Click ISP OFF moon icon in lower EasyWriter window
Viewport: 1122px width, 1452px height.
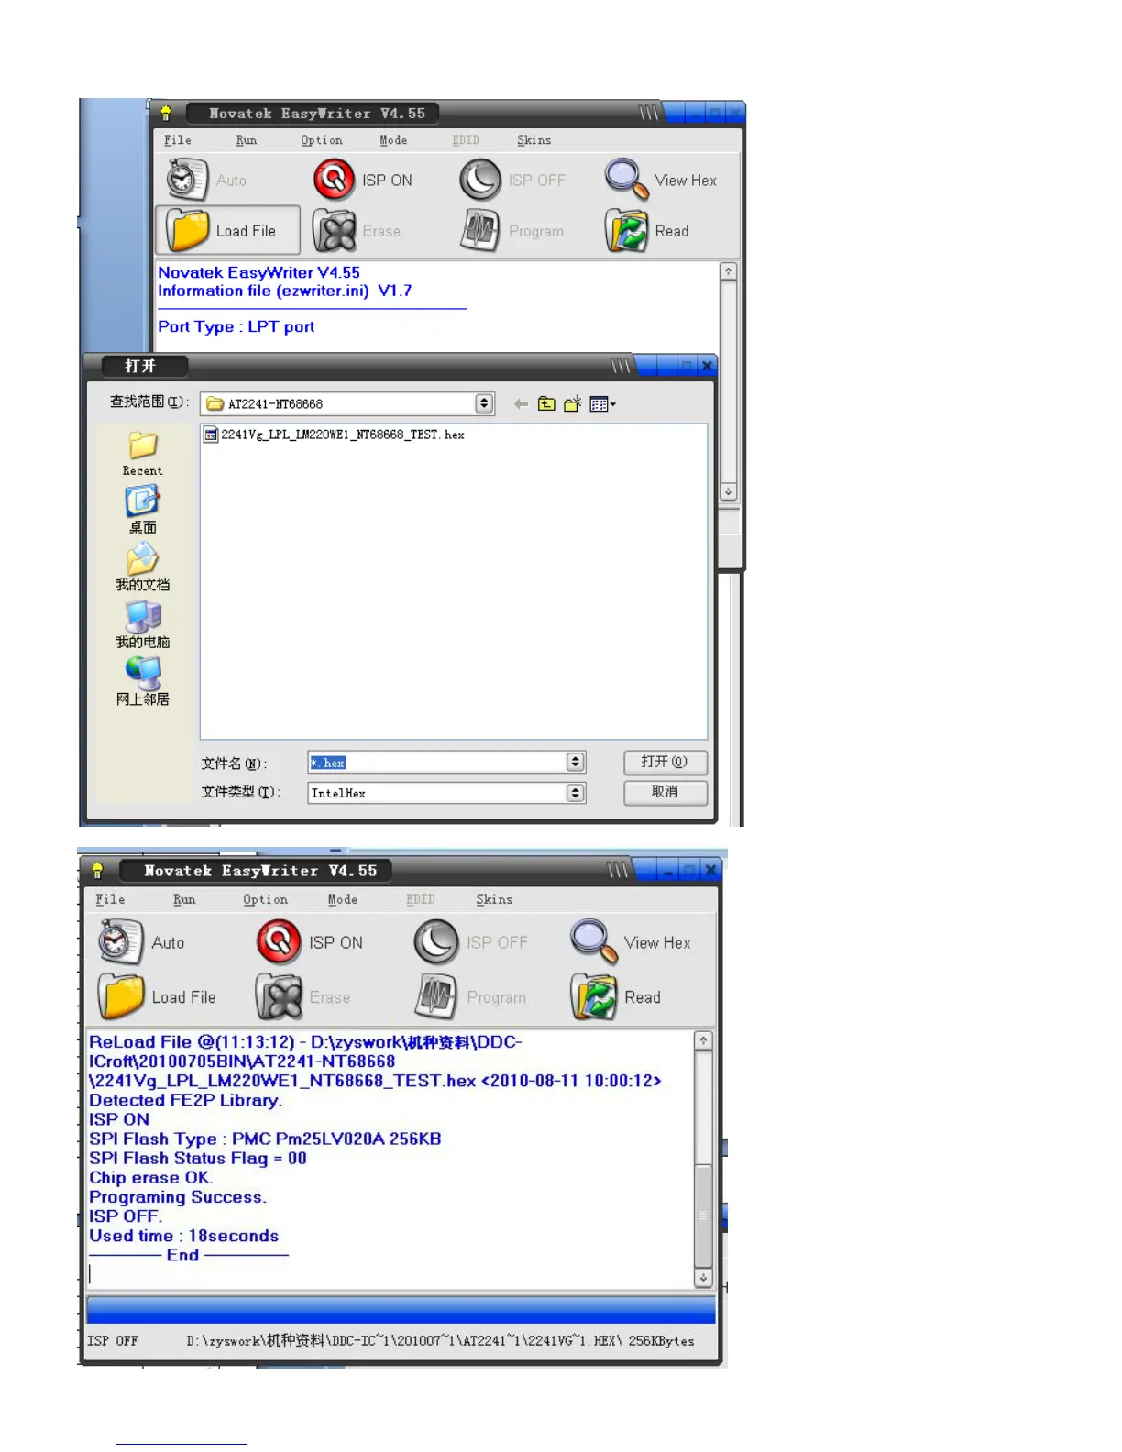436,941
